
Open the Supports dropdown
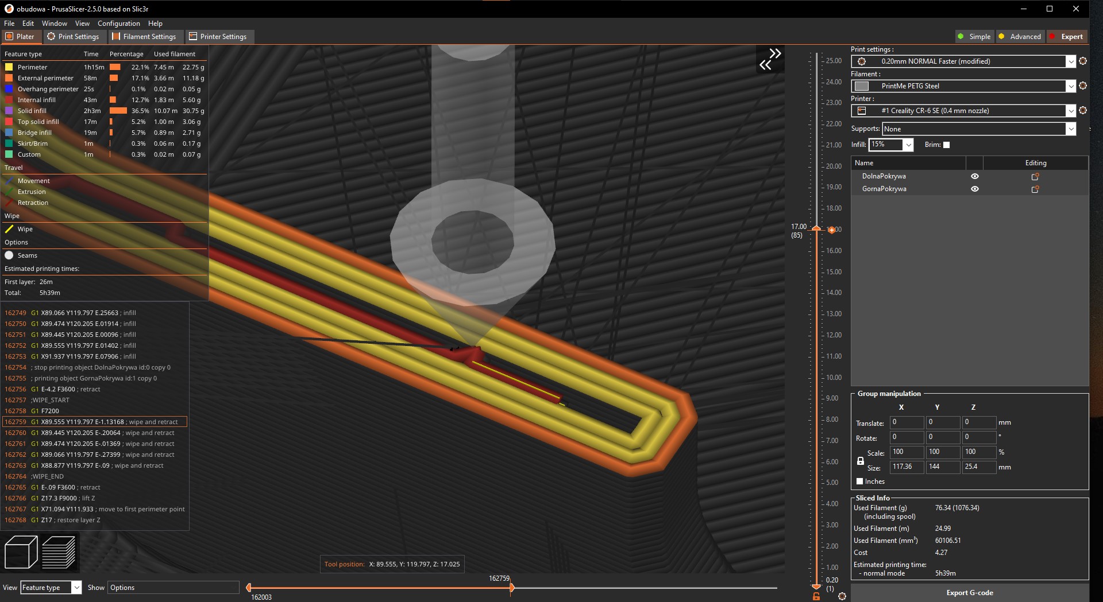click(1071, 129)
